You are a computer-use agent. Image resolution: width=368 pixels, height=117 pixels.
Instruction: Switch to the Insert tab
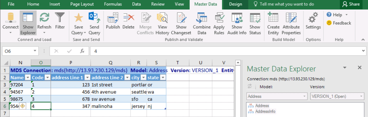pos(55,4)
